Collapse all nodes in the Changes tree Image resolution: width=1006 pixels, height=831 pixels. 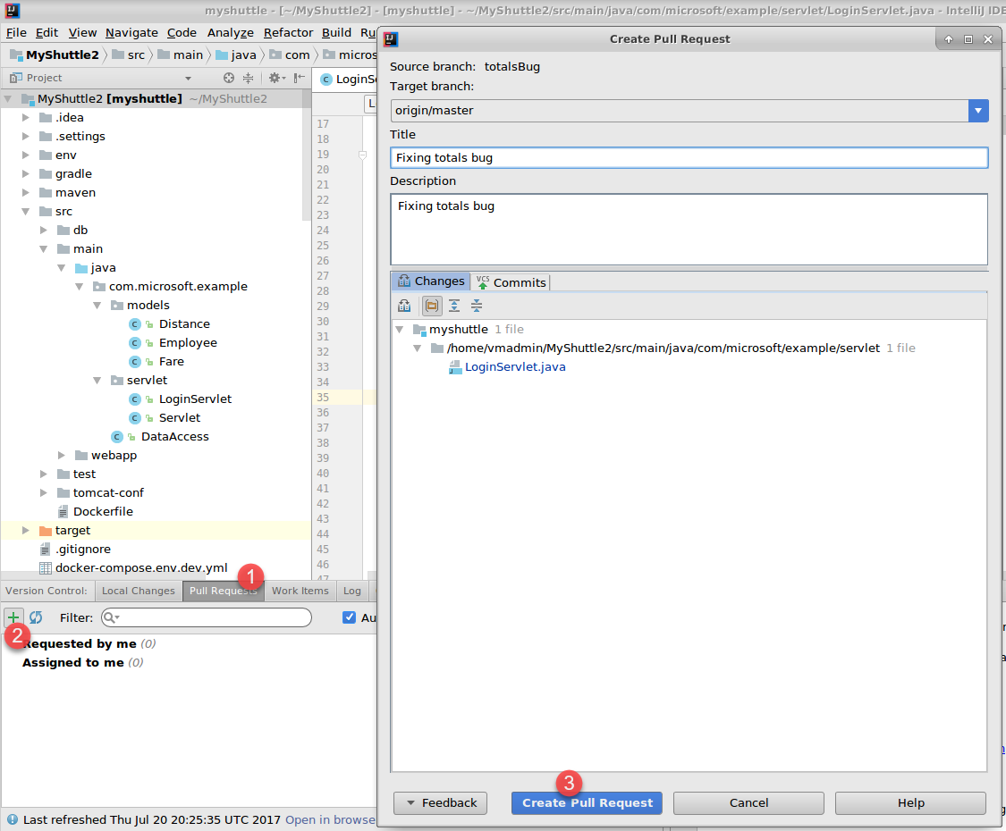[476, 306]
